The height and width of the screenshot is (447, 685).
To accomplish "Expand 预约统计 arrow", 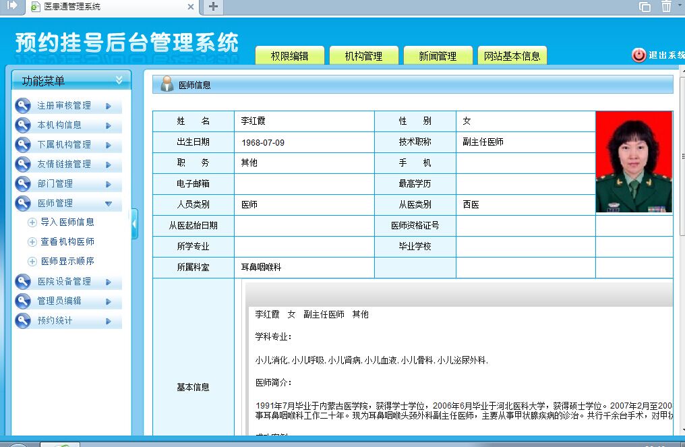I will click(109, 321).
